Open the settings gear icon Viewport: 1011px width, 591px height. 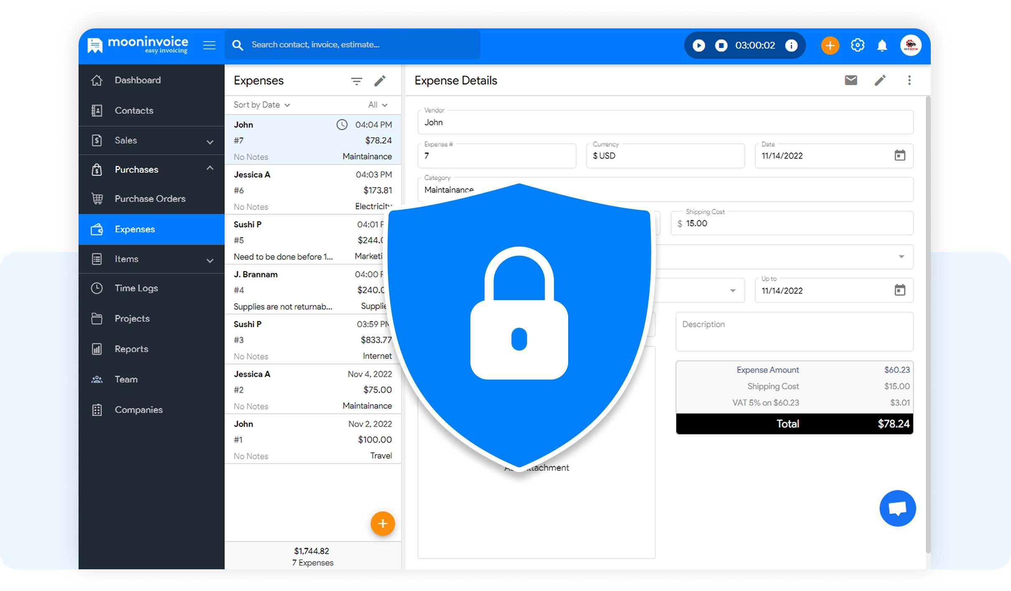[x=857, y=45]
